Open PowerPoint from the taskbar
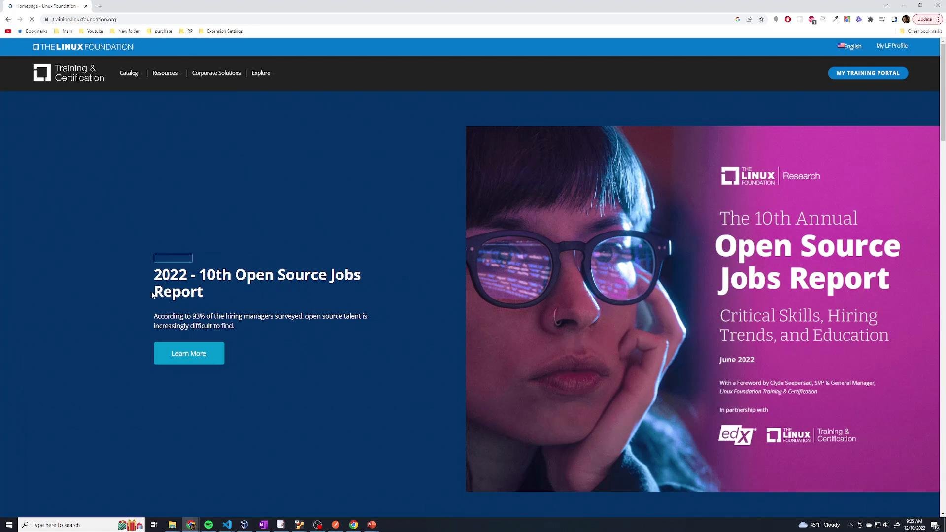 coord(372,525)
